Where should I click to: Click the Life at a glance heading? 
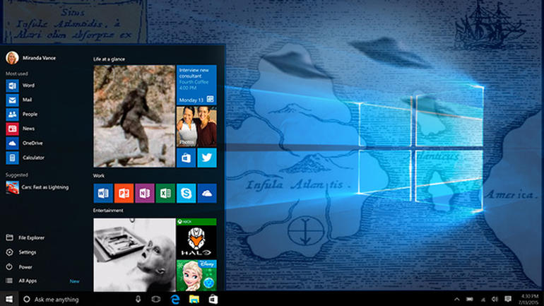pyautogui.click(x=109, y=59)
